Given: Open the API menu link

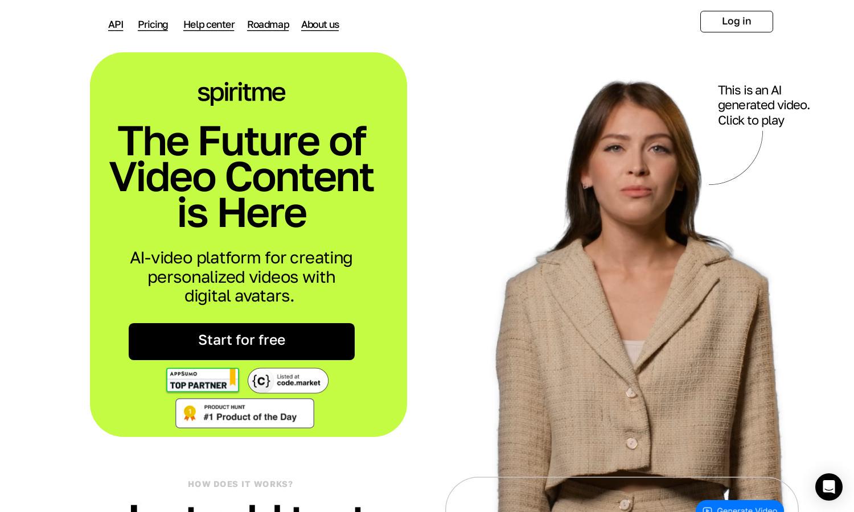Looking at the screenshot, I should 116,24.
